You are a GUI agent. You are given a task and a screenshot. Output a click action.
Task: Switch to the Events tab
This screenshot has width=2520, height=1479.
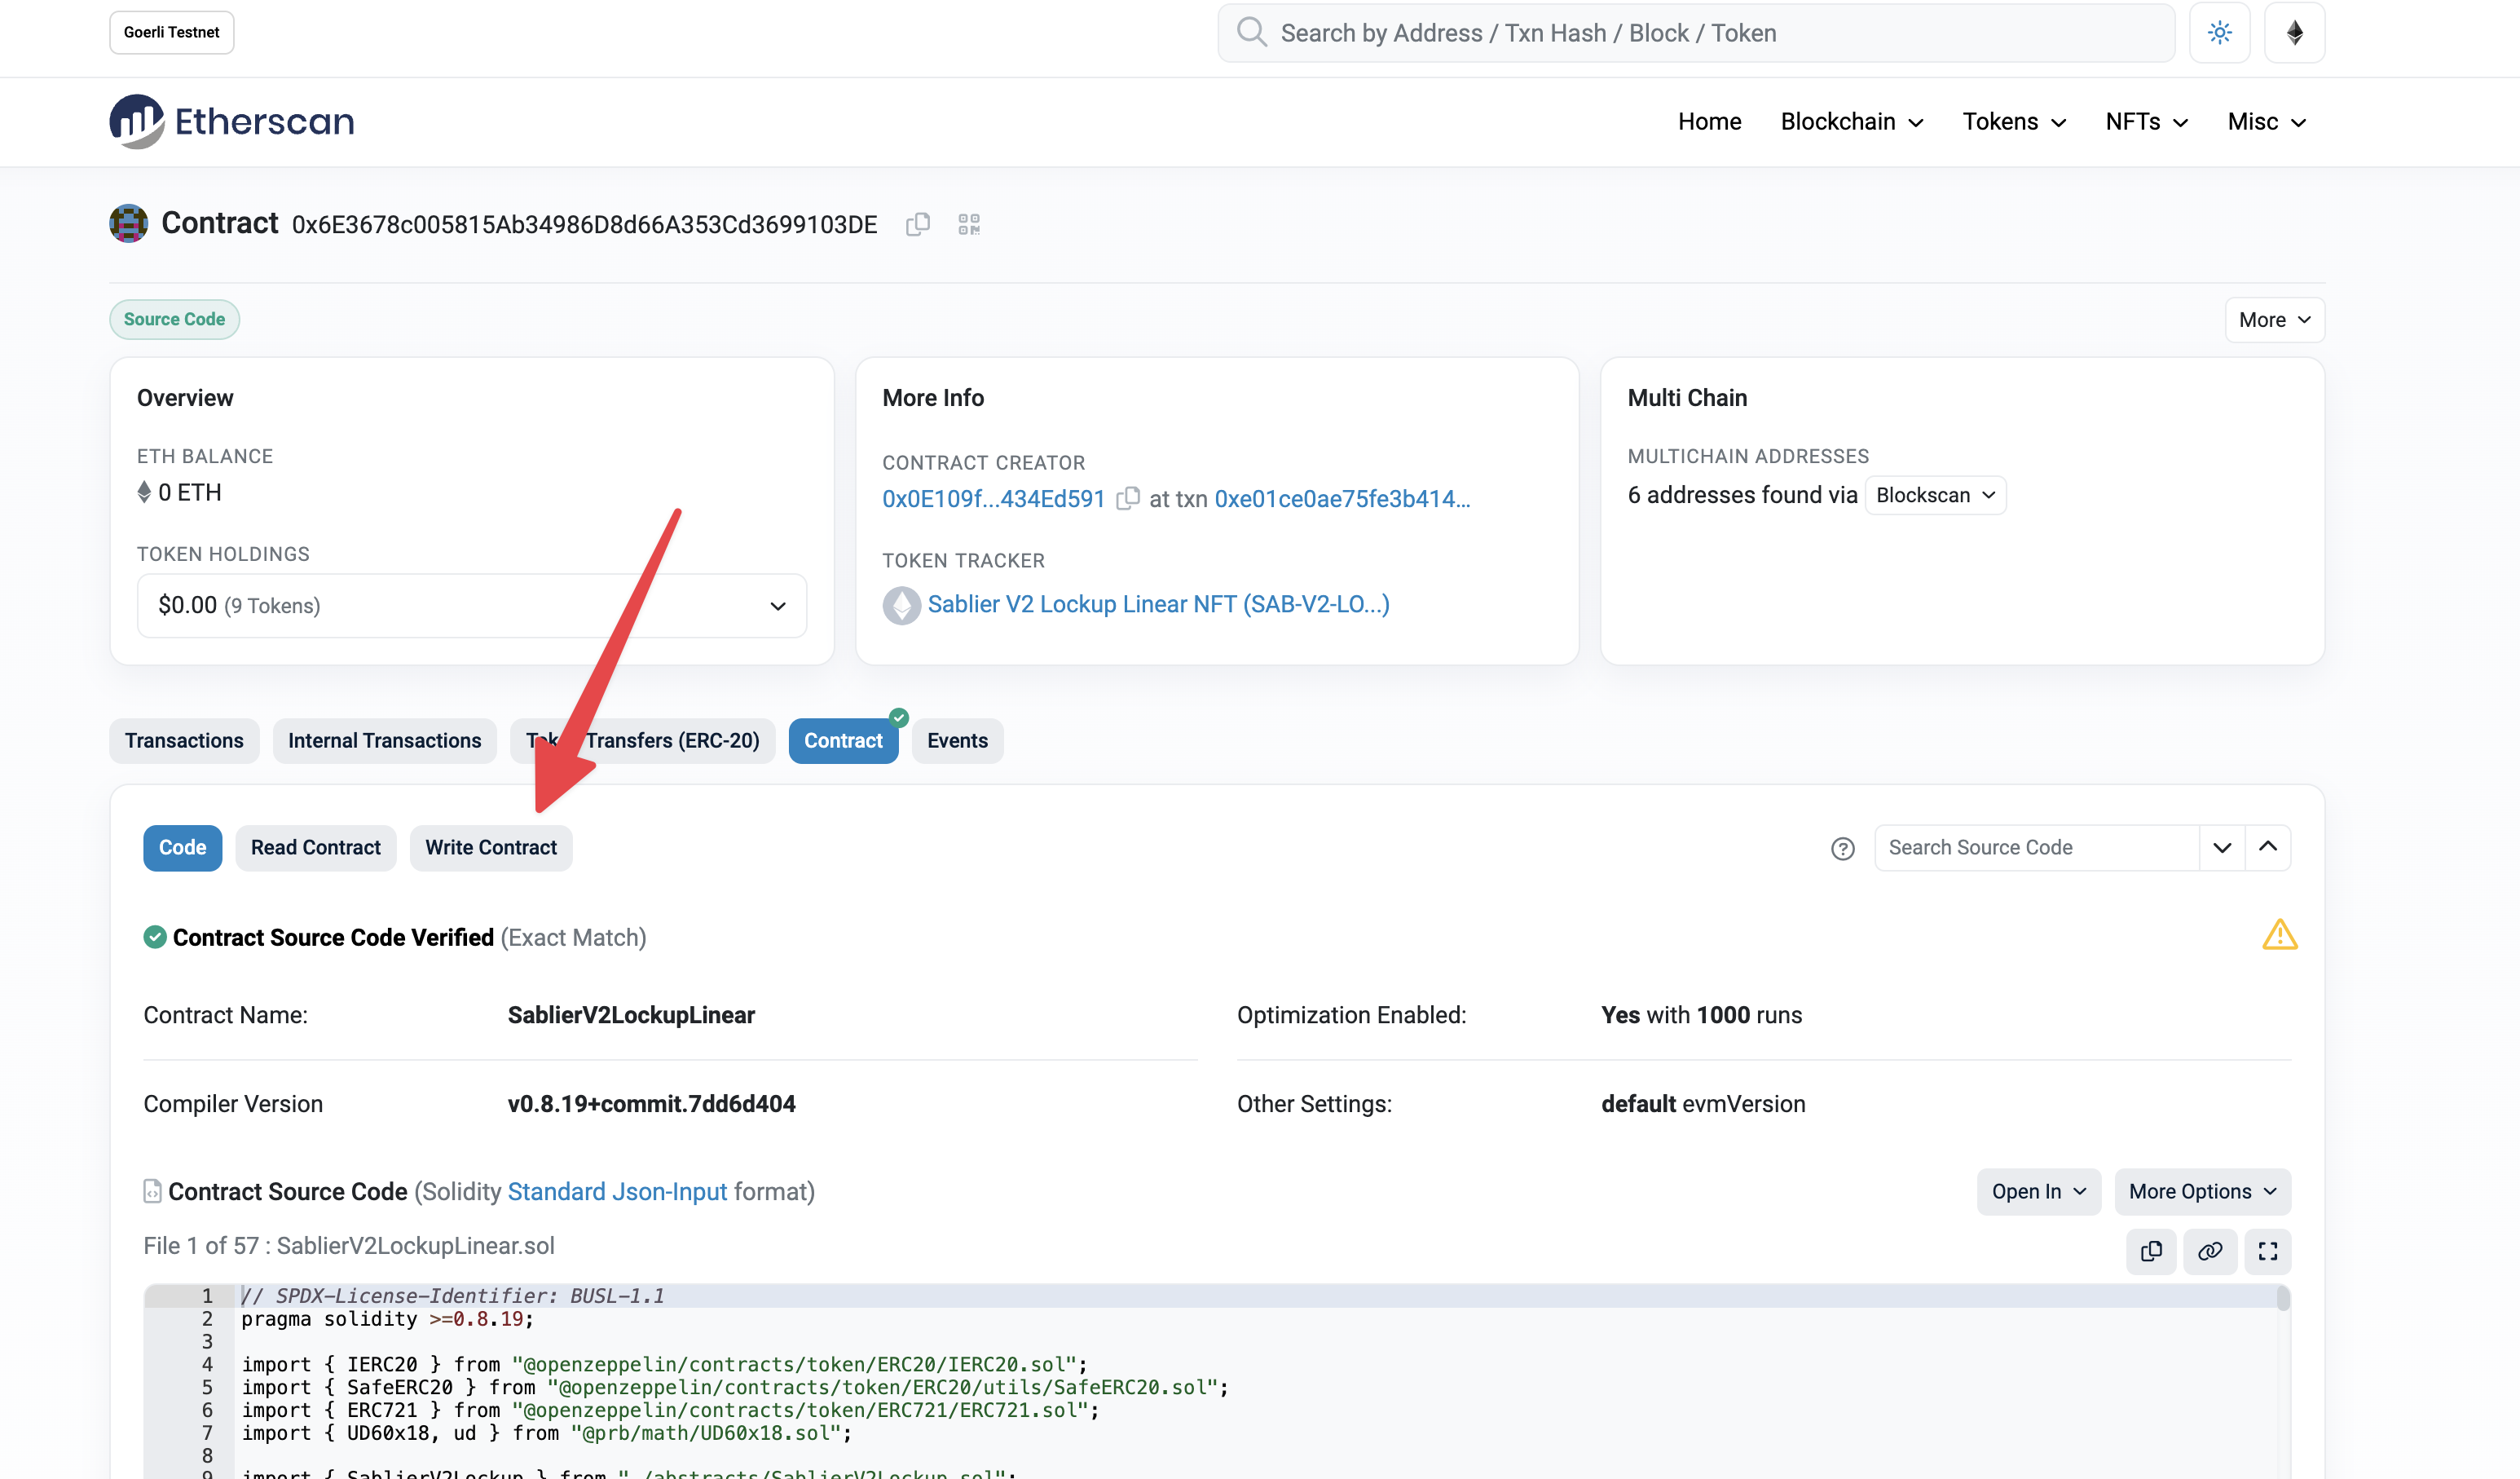point(957,741)
